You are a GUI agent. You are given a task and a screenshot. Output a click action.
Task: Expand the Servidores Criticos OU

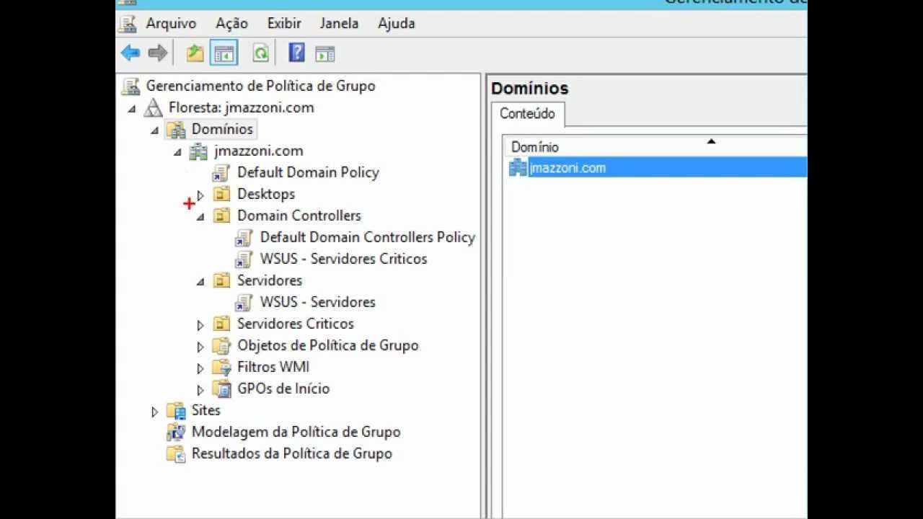(x=200, y=324)
